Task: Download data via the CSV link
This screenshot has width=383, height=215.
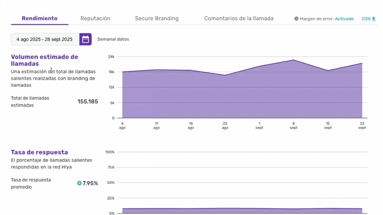Action: [366, 19]
